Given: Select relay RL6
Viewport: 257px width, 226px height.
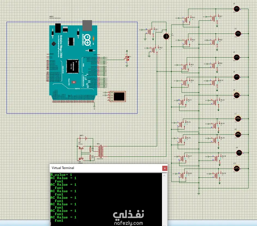Looking at the screenshot, I should pyautogui.click(x=186, y=82).
